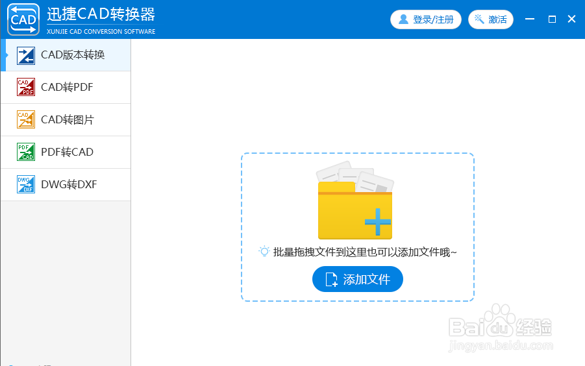Click the 激活 activate button
This screenshot has height=366, width=585.
[491, 19]
